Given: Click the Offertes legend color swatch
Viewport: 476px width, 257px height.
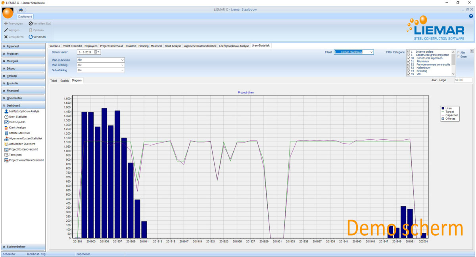Looking at the screenshot, I should [443, 119].
